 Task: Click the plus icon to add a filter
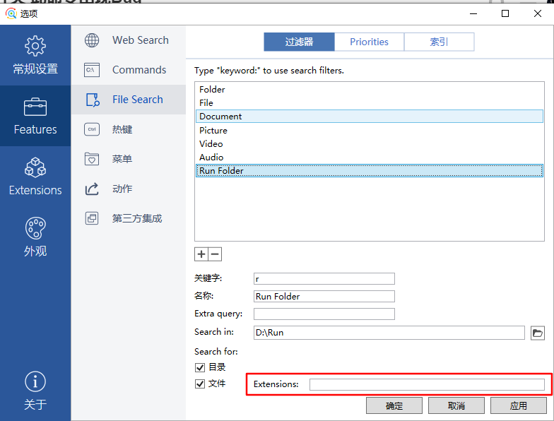201,254
